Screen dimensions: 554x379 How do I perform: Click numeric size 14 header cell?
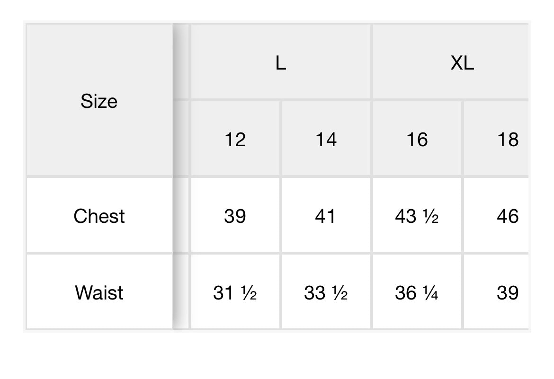(x=326, y=140)
